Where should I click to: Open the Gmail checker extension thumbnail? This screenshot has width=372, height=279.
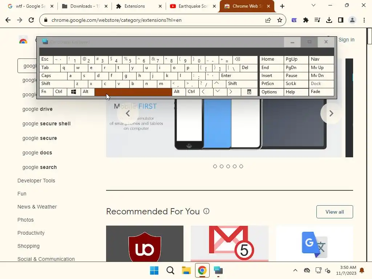point(230,244)
